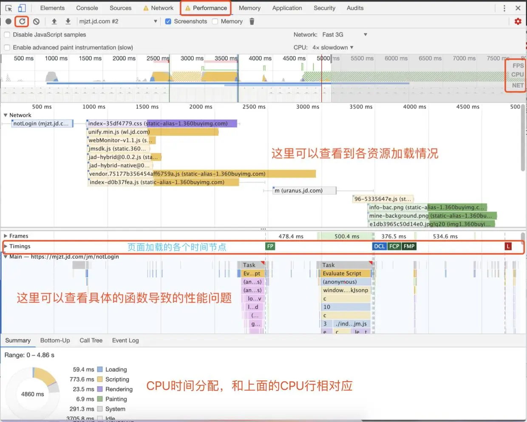This screenshot has height=422, width=527.
Task: Close DevTools with the X icon
Action: point(518,8)
